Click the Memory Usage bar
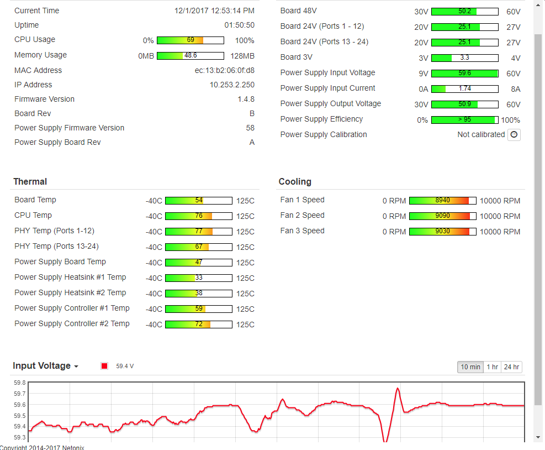 click(190, 56)
